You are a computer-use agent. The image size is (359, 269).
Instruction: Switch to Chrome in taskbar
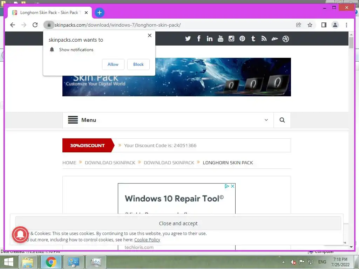pos(51,262)
